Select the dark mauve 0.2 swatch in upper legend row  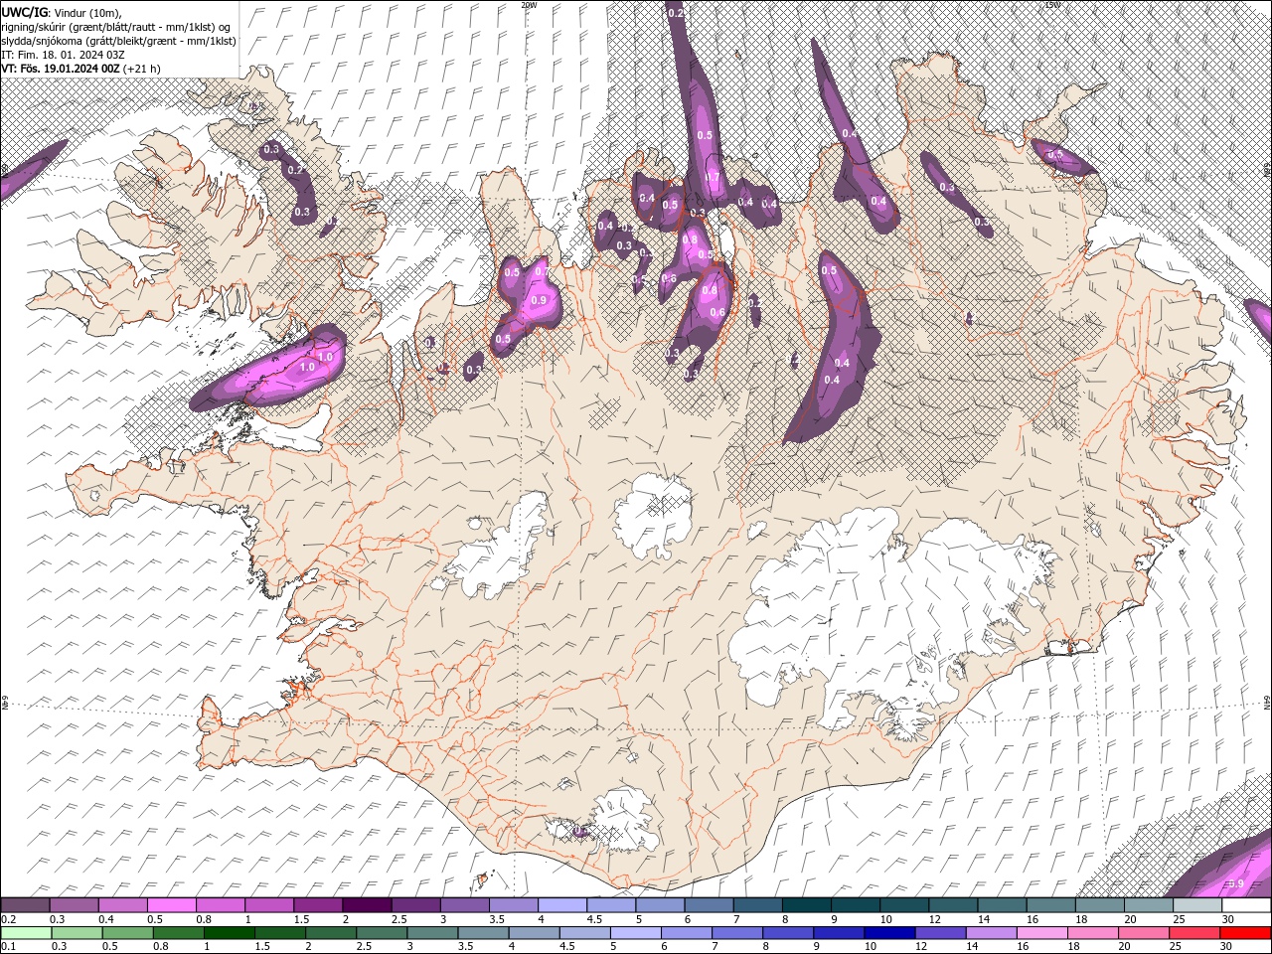(x=25, y=905)
